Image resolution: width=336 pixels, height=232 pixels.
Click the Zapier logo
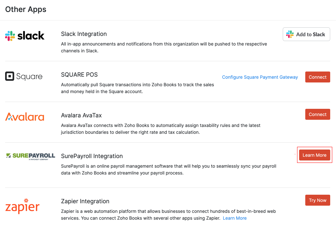click(22, 206)
